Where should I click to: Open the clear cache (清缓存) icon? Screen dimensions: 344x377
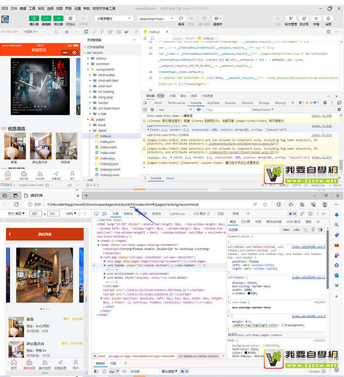coord(217,18)
